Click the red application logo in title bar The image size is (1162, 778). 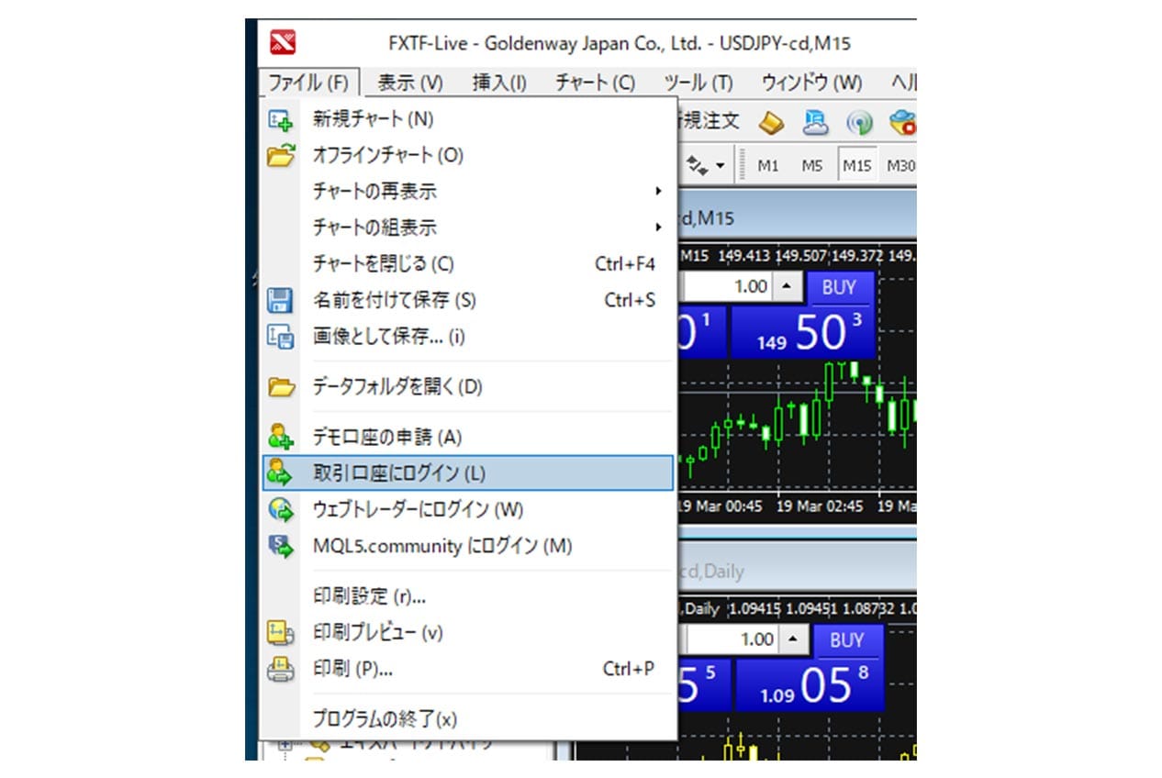tap(282, 42)
